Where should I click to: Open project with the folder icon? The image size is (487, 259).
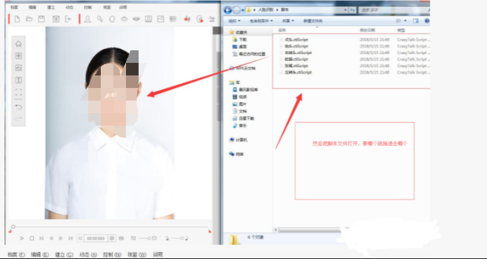pyautogui.click(x=29, y=19)
